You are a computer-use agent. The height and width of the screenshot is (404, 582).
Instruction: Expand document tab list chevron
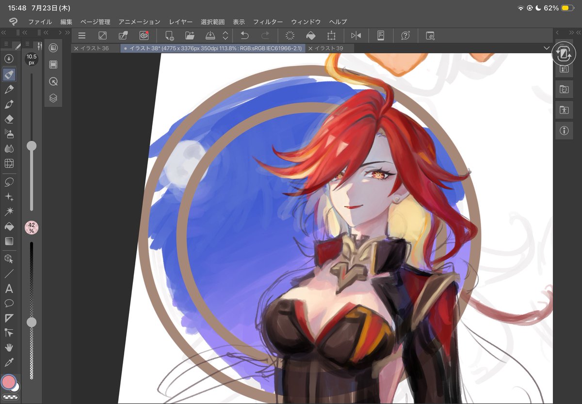tap(547, 48)
